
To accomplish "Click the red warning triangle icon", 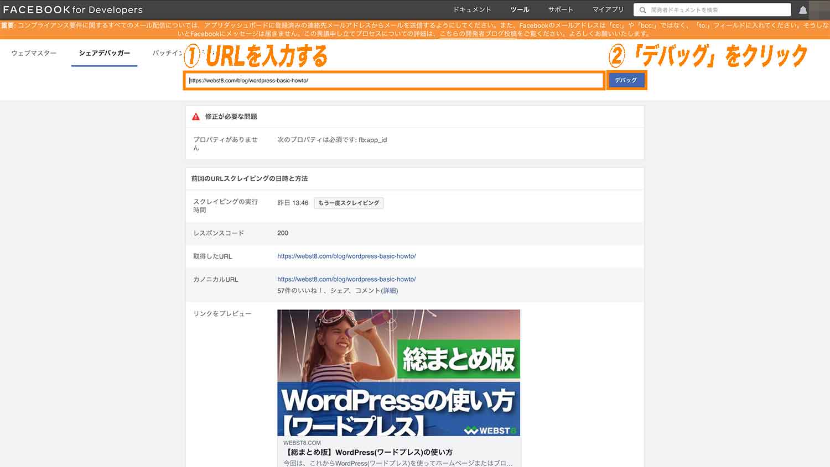I will [x=196, y=117].
